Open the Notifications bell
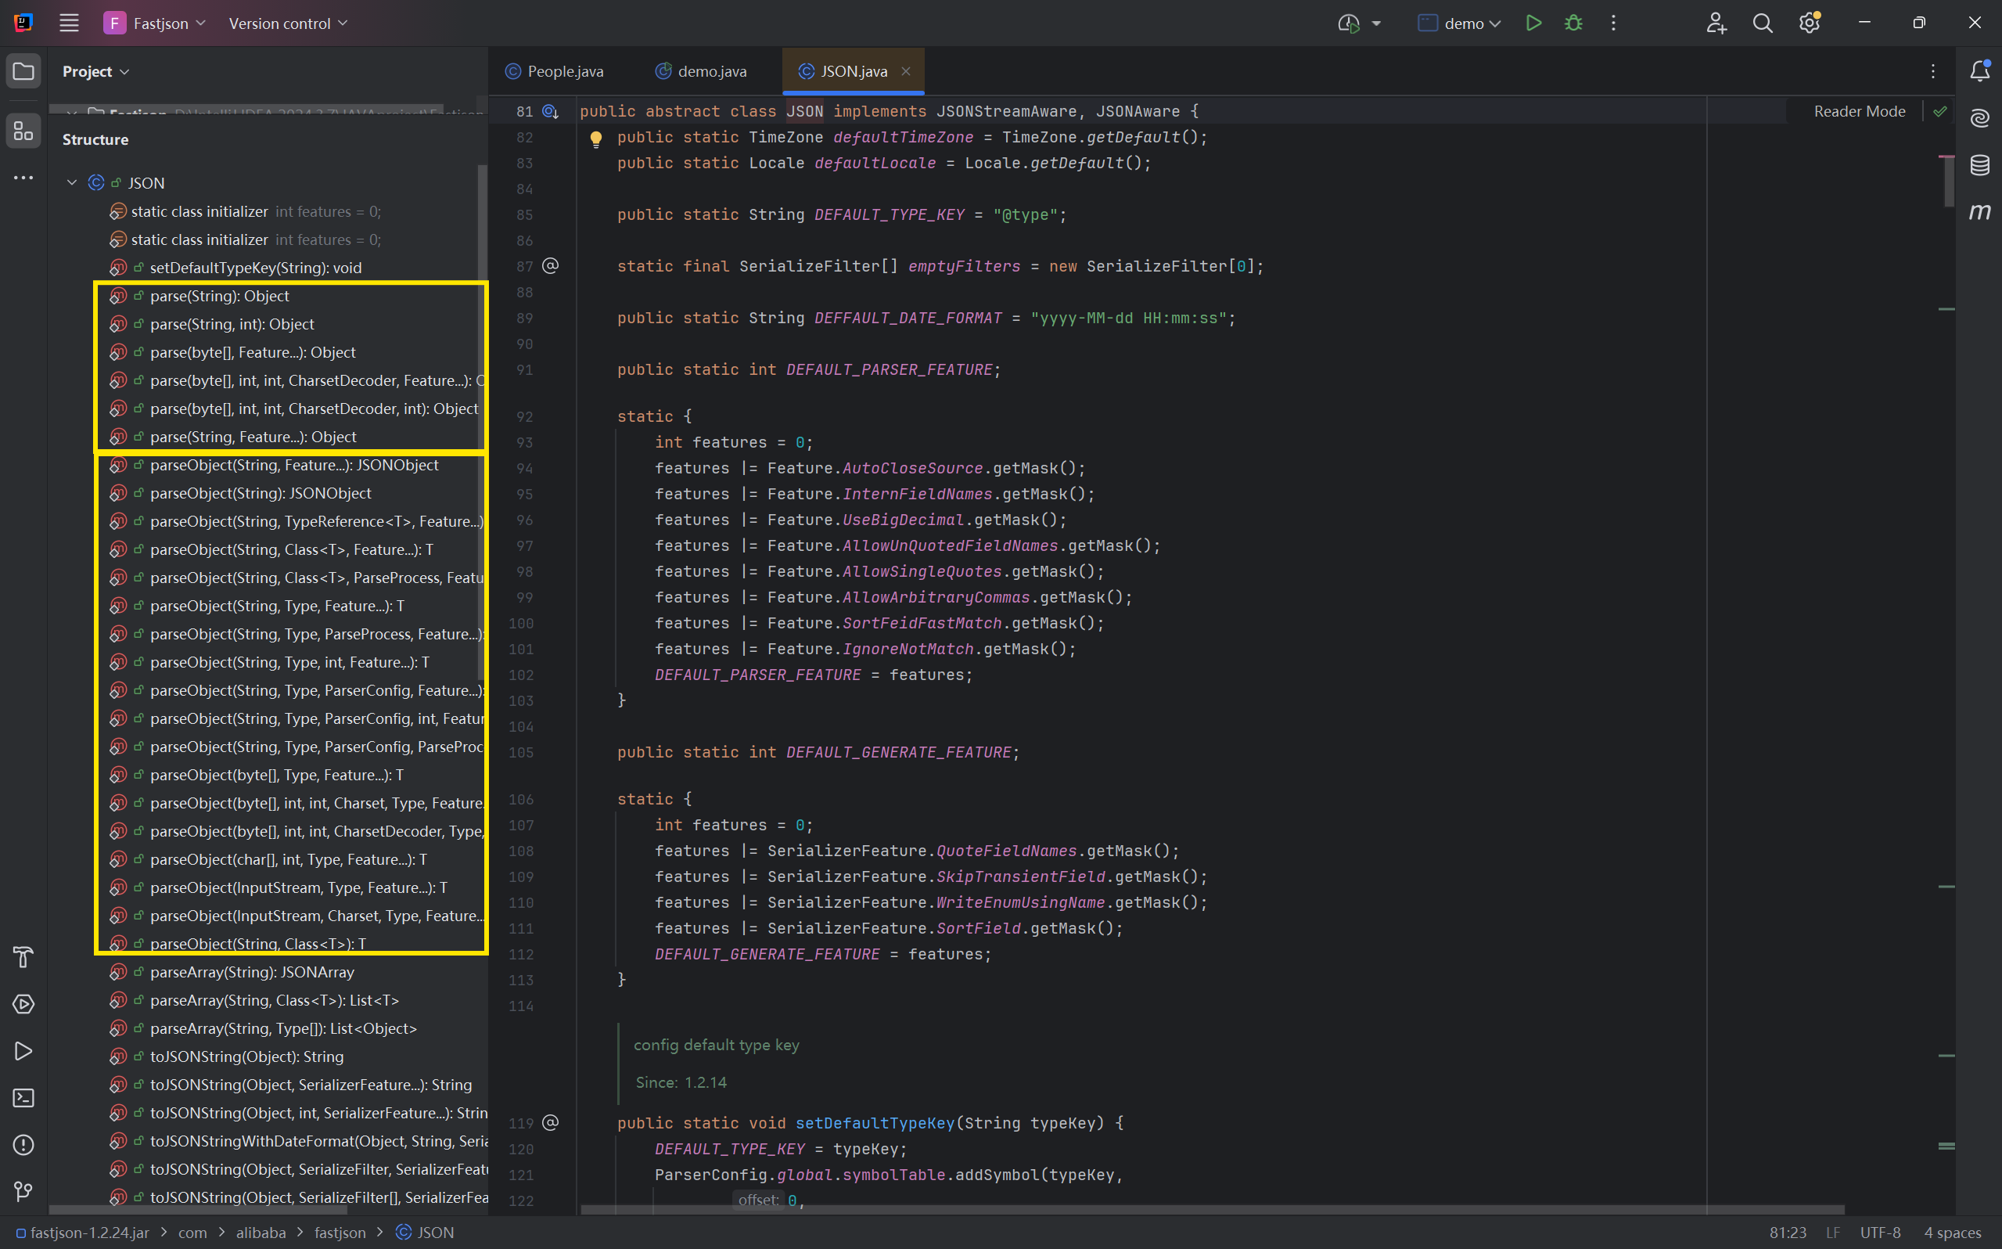The image size is (2002, 1249). [1980, 72]
